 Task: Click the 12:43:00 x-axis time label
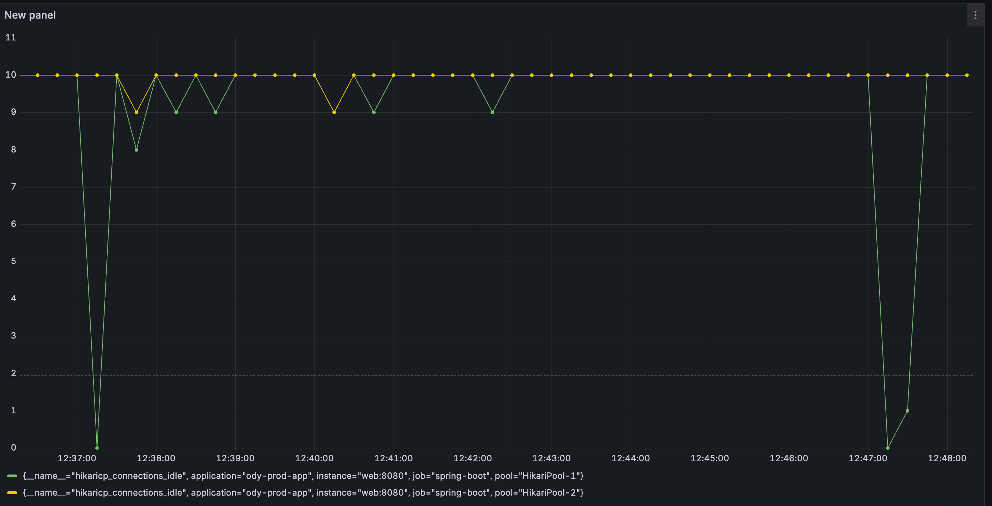pyautogui.click(x=551, y=458)
